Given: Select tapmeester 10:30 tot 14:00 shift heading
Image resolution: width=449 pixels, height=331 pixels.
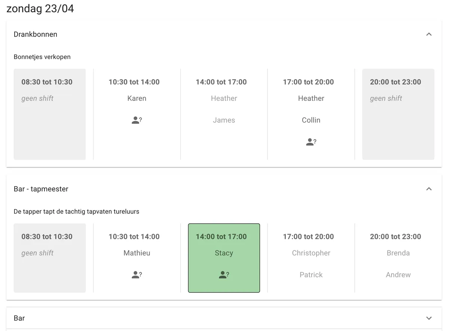Looking at the screenshot, I should (134, 237).
